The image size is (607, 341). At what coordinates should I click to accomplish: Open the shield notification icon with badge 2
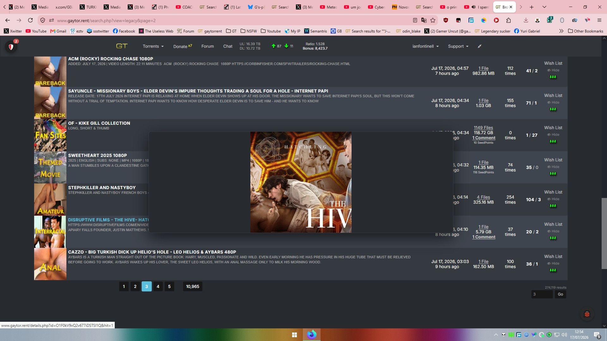click(11, 47)
